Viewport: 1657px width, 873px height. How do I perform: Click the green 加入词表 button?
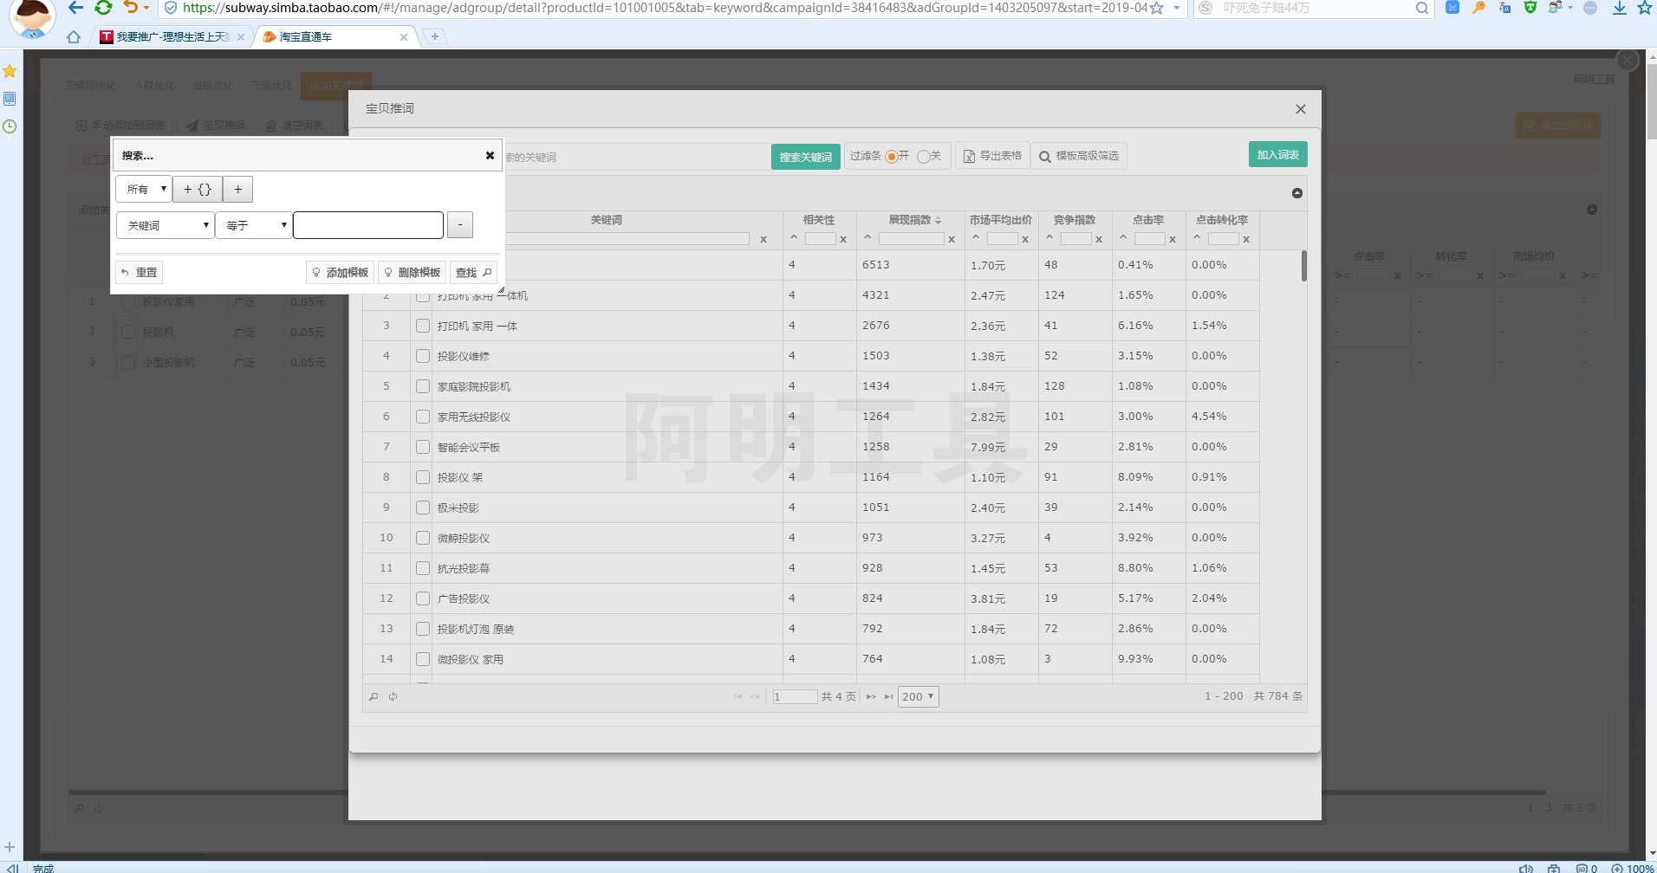point(1277,154)
